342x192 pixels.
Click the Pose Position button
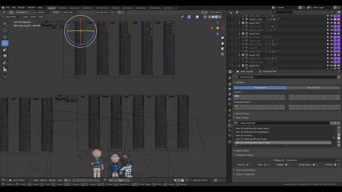(x=260, y=87)
